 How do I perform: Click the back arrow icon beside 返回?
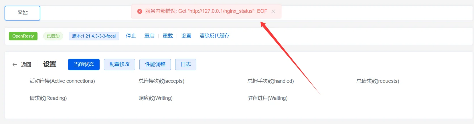(15, 65)
